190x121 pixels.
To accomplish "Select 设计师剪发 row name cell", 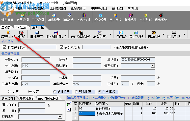I will (x=110, y=108).
